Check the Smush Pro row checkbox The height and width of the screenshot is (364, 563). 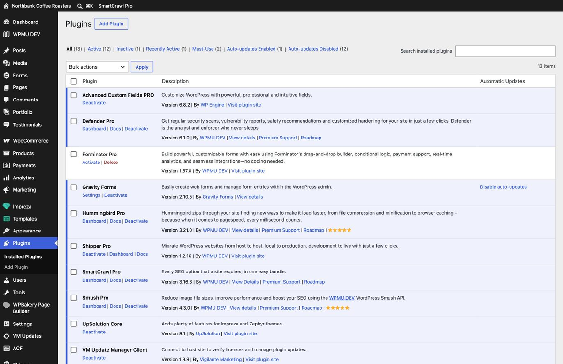[x=74, y=298]
